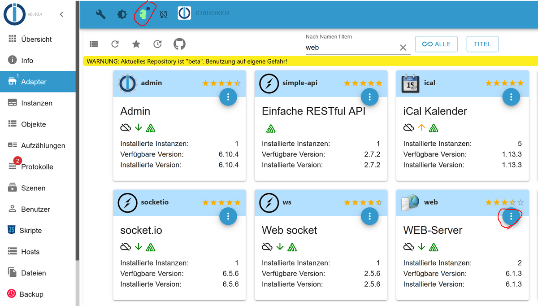Open the wrench system settings icon

[100, 14]
